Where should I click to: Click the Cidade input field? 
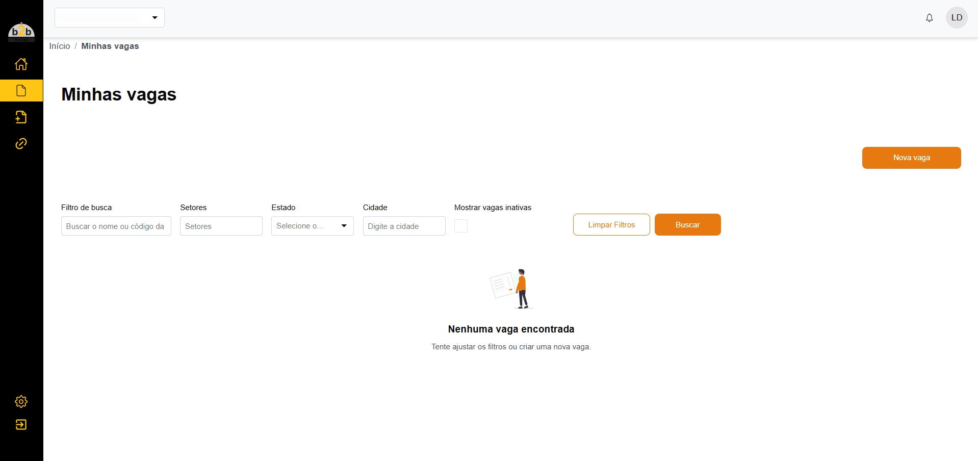pyautogui.click(x=404, y=226)
